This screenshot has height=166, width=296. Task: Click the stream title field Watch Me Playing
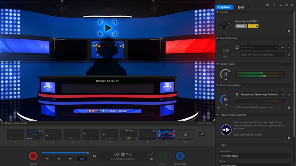pyautogui.click(x=262, y=55)
